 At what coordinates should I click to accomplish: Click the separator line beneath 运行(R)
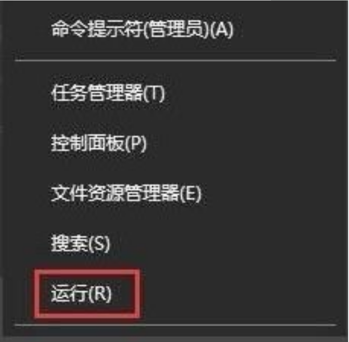[x=175, y=325]
